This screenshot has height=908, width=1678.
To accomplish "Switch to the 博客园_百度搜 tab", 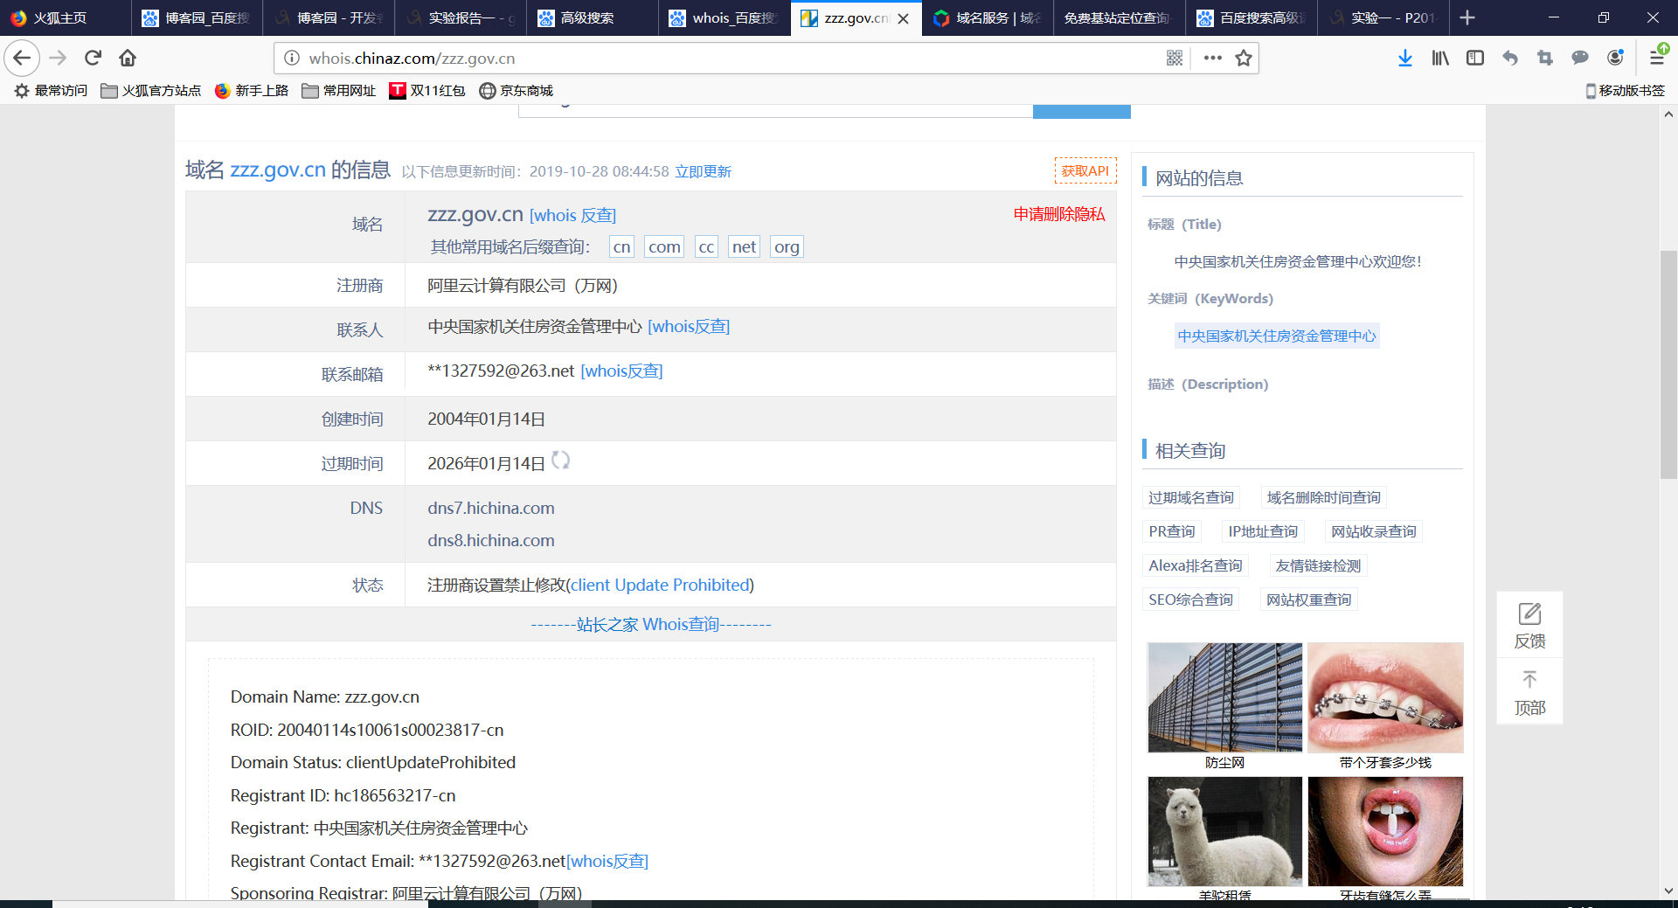I will [x=197, y=17].
